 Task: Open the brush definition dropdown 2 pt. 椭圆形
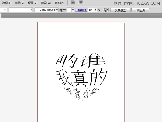[57, 10]
